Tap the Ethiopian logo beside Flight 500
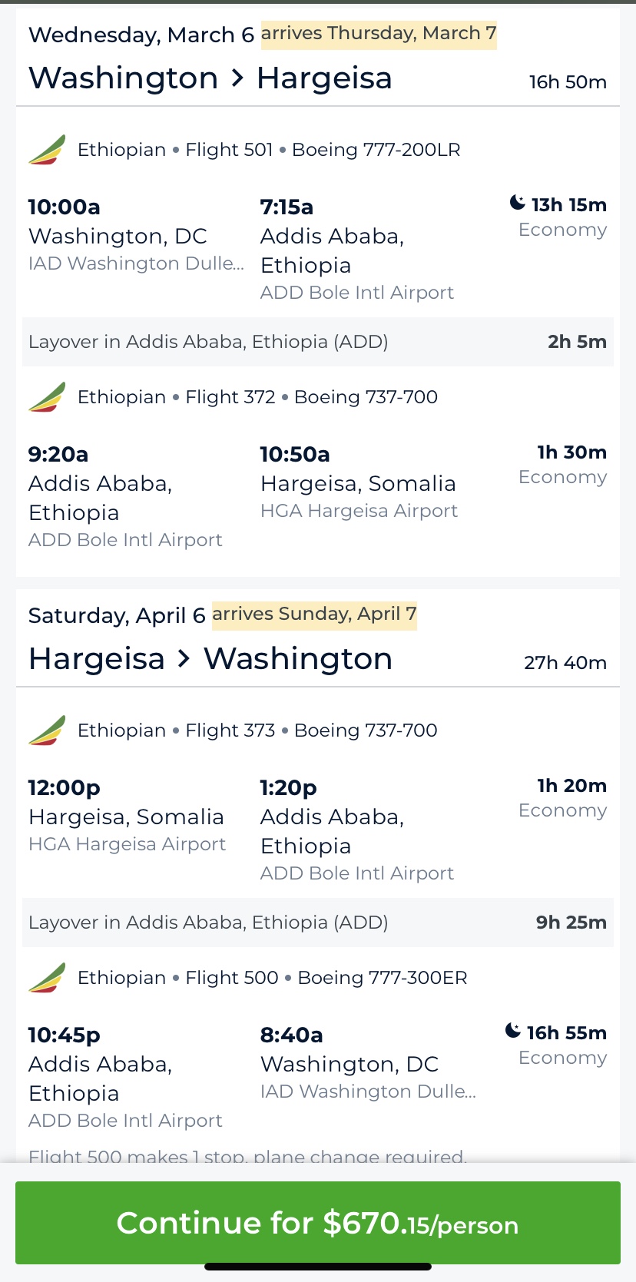Viewport: 636px width, 1282px height. point(47,978)
